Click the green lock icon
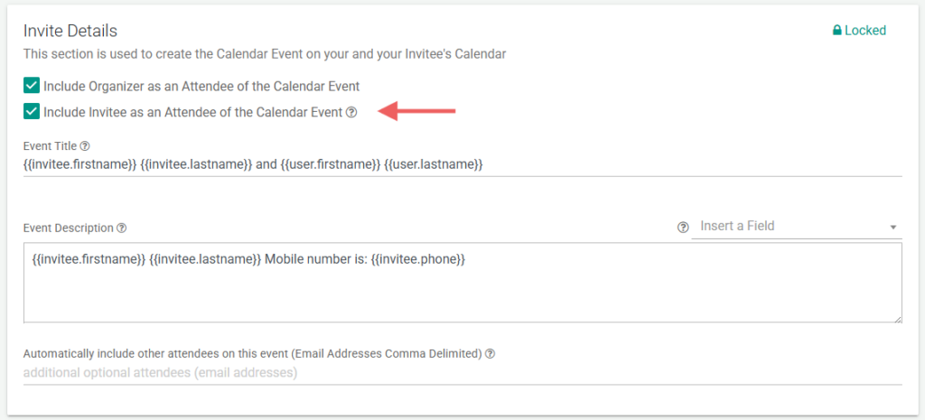The width and height of the screenshot is (925, 420). pos(836,31)
